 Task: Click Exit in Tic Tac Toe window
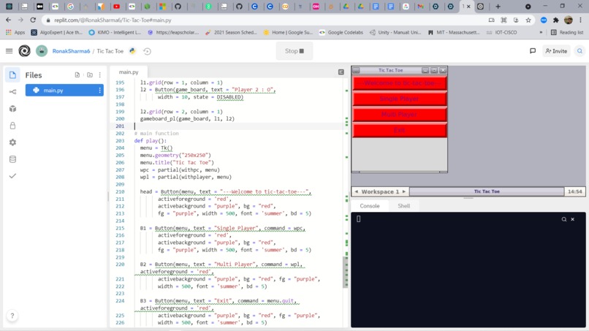(x=400, y=130)
